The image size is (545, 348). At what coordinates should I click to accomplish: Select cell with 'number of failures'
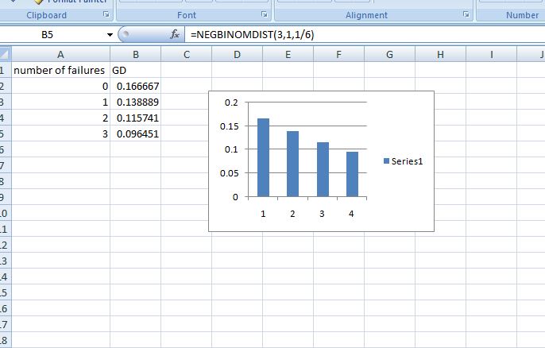tap(60, 70)
